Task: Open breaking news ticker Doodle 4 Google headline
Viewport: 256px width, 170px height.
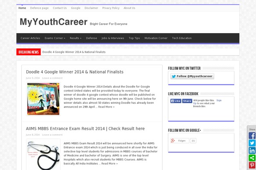Action: [x=74, y=52]
